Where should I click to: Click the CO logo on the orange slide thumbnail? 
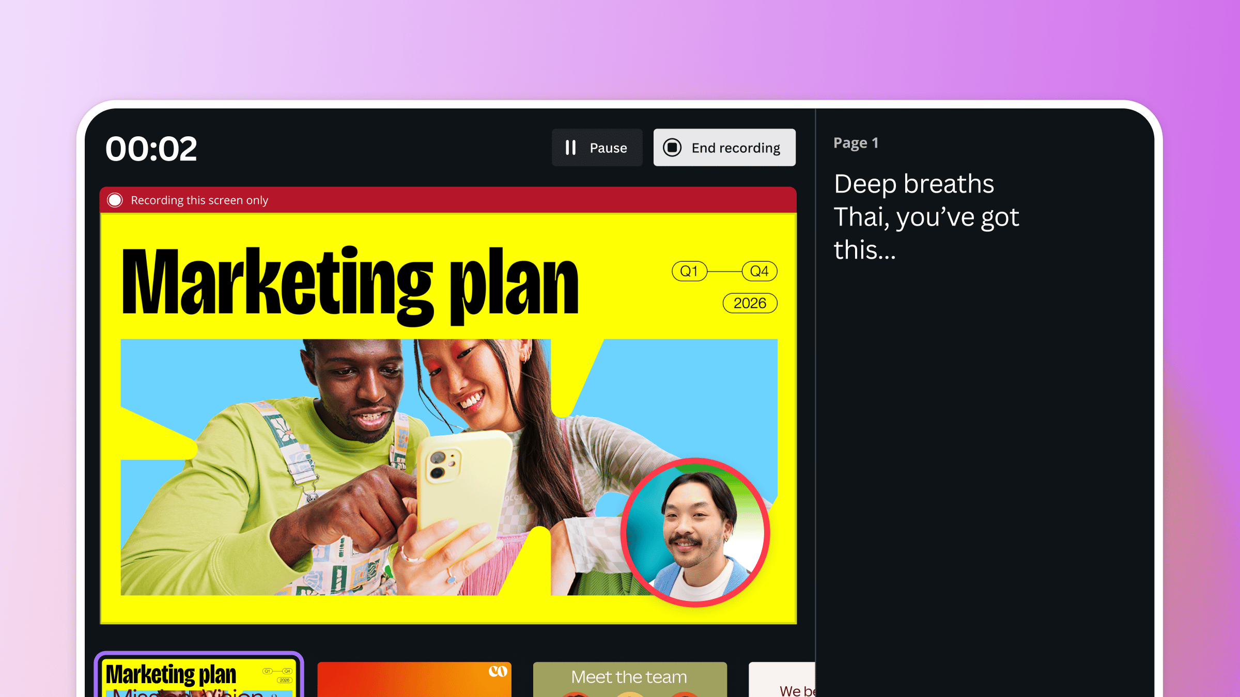pos(497,671)
